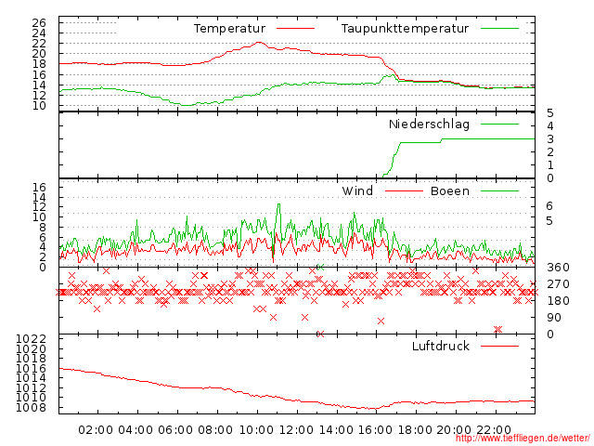Click the Luftdruck legend label
594x446 pixels.
tap(441, 346)
